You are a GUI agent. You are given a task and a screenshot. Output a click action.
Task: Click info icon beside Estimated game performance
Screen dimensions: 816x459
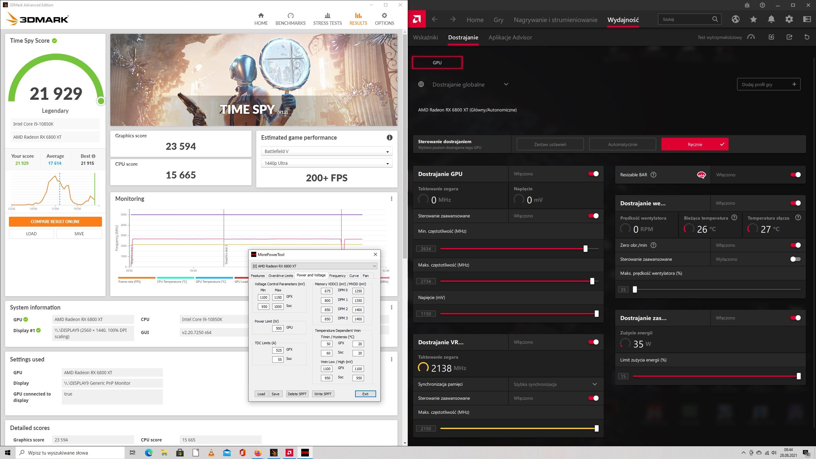point(389,138)
